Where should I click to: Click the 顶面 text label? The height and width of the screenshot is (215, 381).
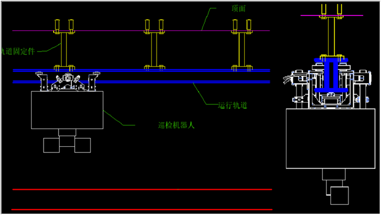click(238, 8)
